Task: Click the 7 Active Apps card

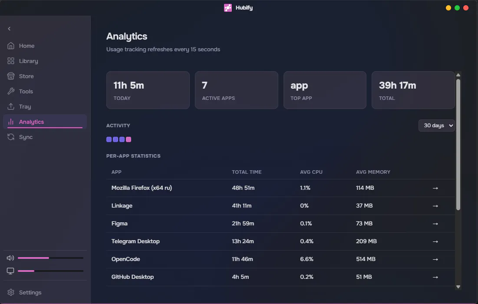Action: tap(236, 90)
